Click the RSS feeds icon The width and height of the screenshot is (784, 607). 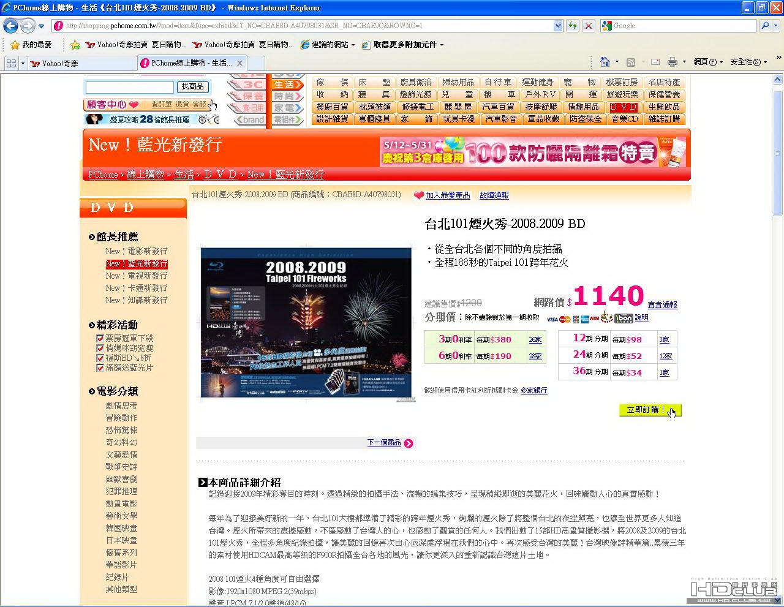(x=630, y=62)
